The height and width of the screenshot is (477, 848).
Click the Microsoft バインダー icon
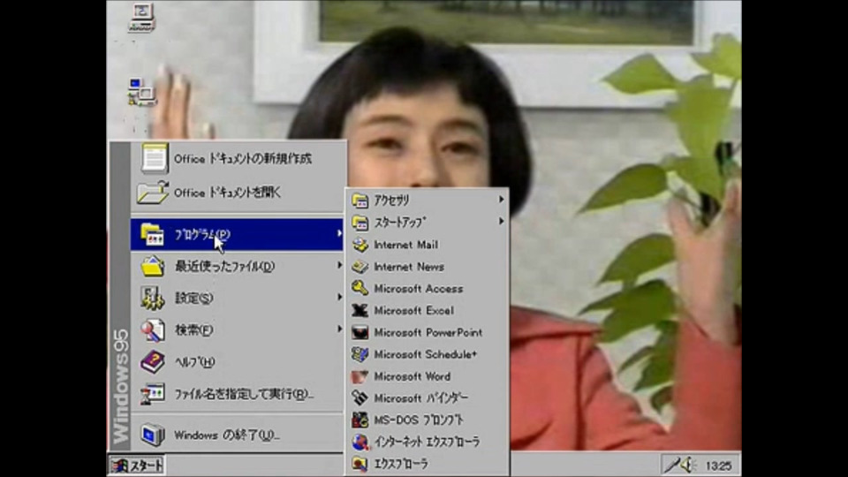[x=360, y=398]
